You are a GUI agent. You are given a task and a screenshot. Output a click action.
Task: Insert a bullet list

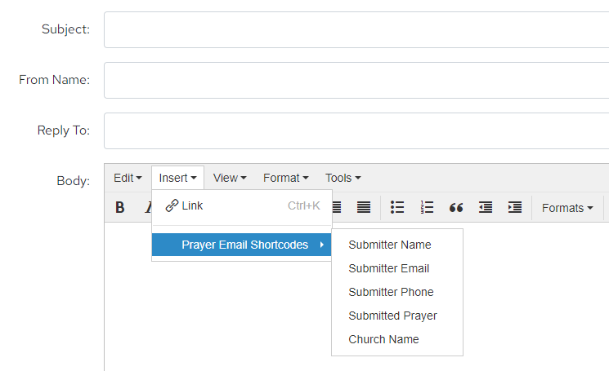tap(397, 207)
